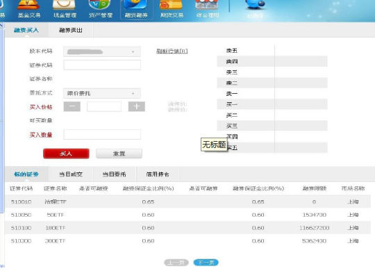Select the 卖一 quote row
The width and height of the screenshot is (375, 271).
pos(272,94)
